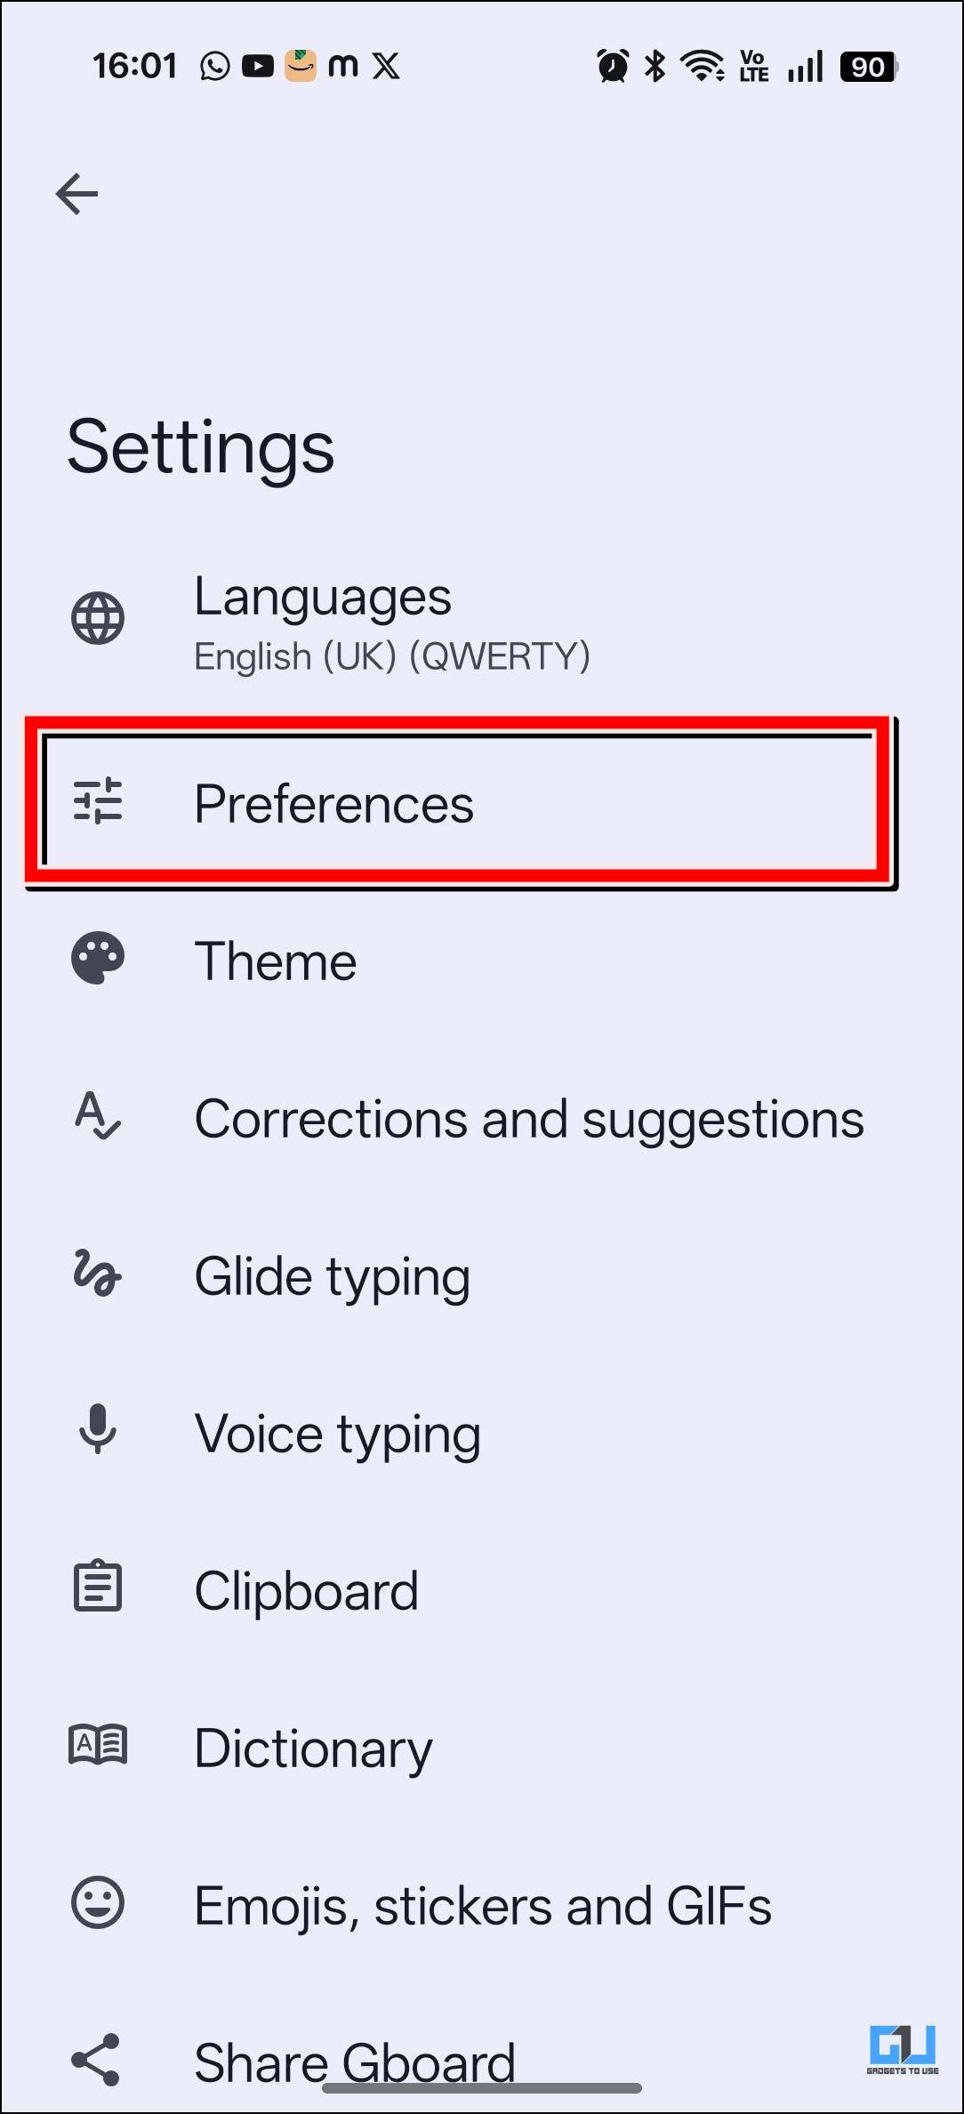Open the Preferences menu item
This screenshot has height=2114, width=964.
[x=333, y=804]
